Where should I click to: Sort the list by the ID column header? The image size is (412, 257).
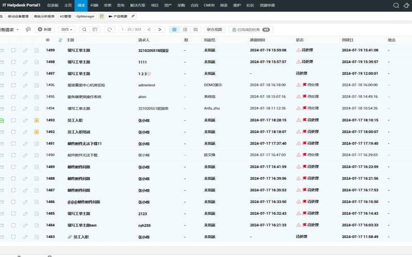[48, 40]
